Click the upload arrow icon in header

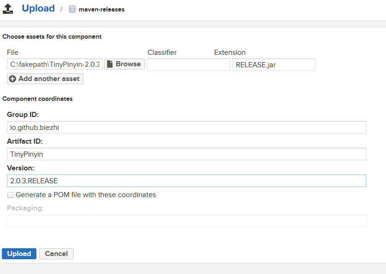(x=8, y=9)
